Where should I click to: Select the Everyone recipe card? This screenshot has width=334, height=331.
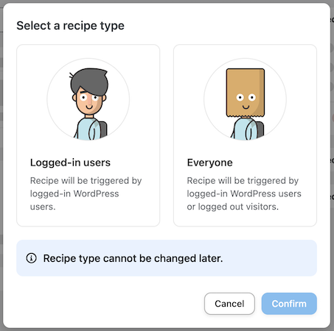click(245, 135)
